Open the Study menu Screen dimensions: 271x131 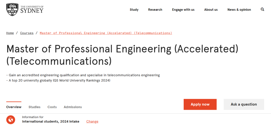134,10
